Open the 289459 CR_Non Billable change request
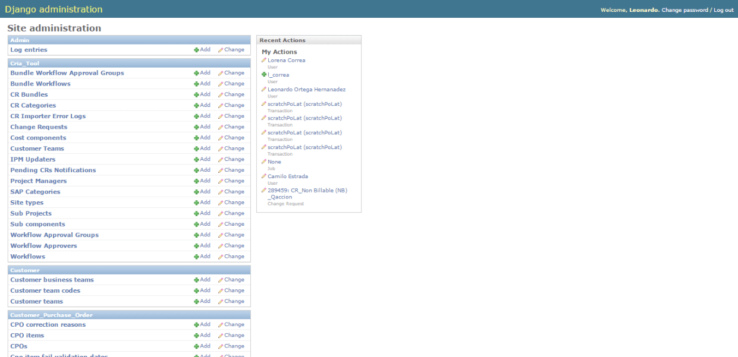Viewport: 738px width, 357px height. click(307, 191)
